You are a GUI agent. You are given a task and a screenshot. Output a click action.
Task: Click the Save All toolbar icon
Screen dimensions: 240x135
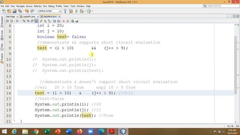pyautogui.click(x=20, y=11)
